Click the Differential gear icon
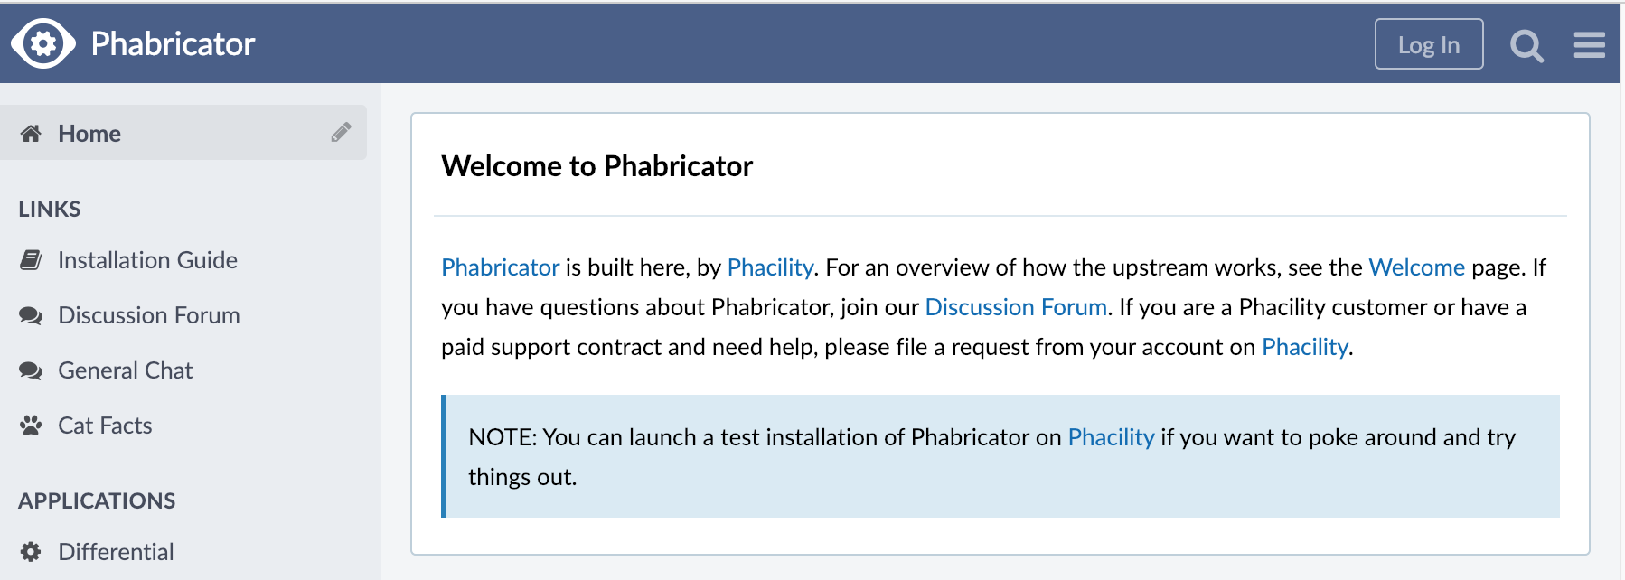The height and width of the screenshot is (580, 1625). (x=31, y=552)
